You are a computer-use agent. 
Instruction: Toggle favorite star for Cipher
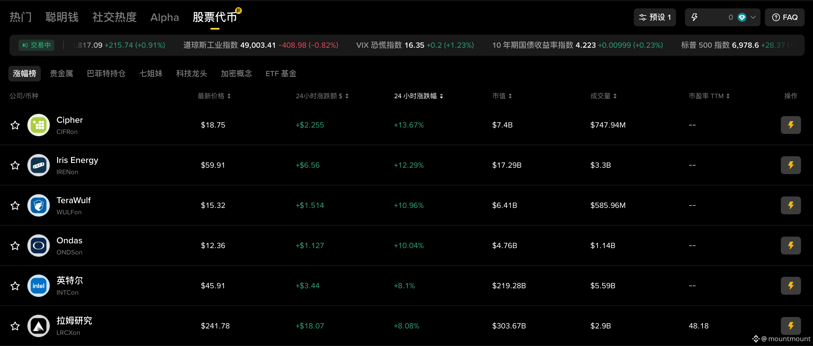[x=15, y=125]
